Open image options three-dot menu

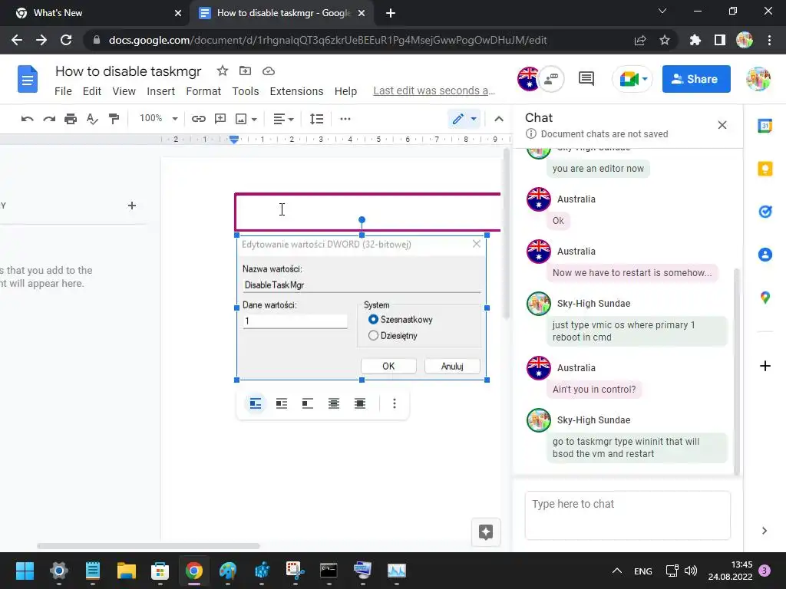pyautogui.click(x=395, y=403)
